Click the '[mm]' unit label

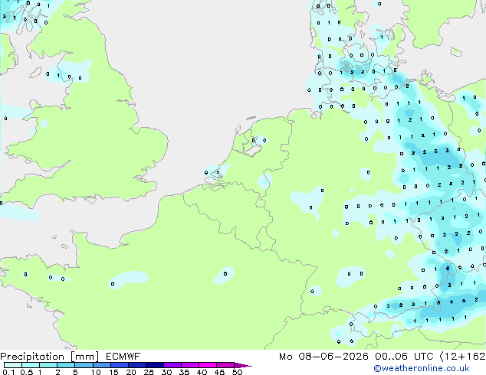pyautogui.click(x=85, y=357)
